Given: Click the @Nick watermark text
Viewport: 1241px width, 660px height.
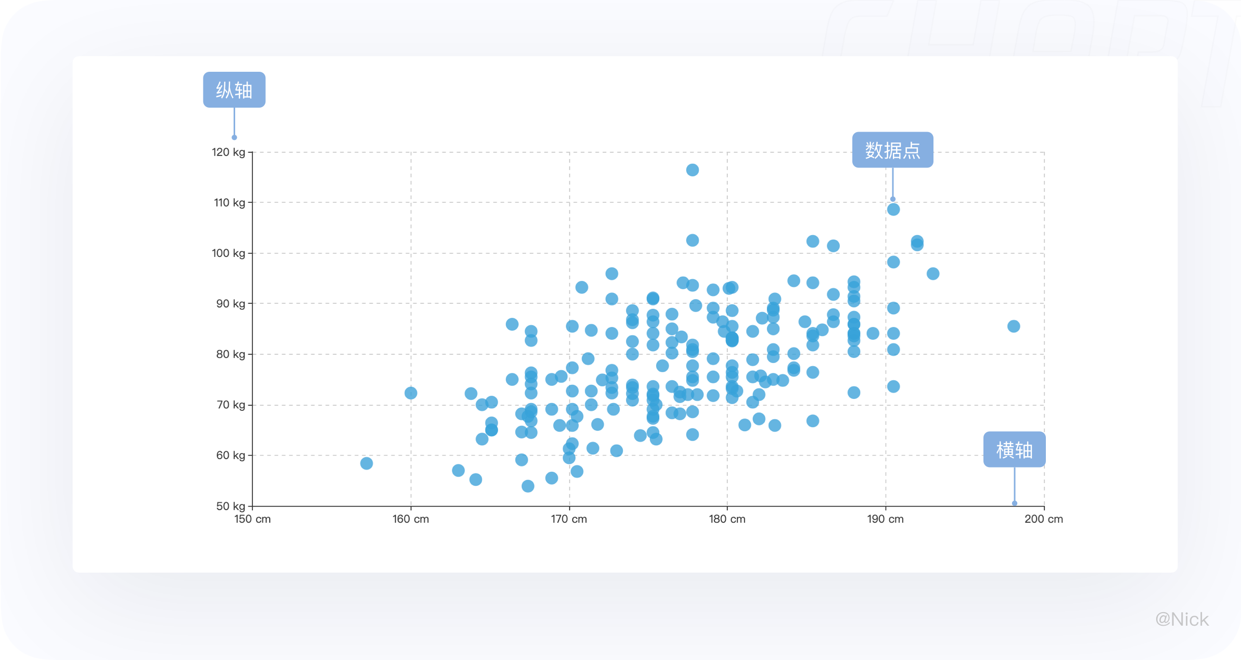Looking at the screenshot, I should point(1182,619).
